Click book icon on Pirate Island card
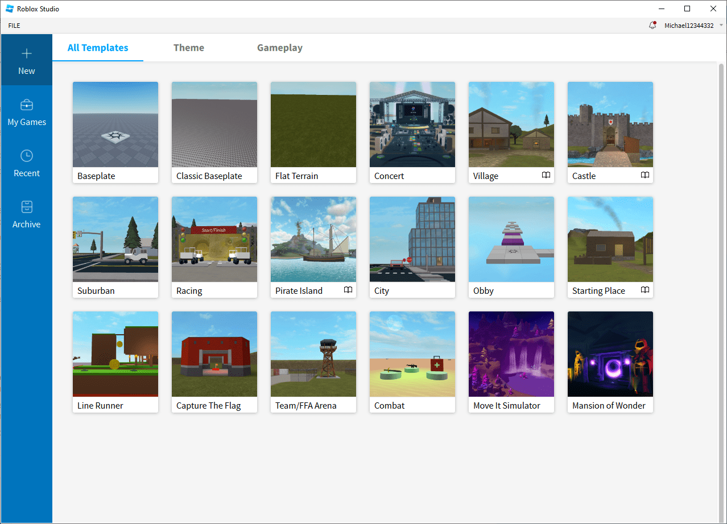727x524 pixels. [x=348, y=290]
